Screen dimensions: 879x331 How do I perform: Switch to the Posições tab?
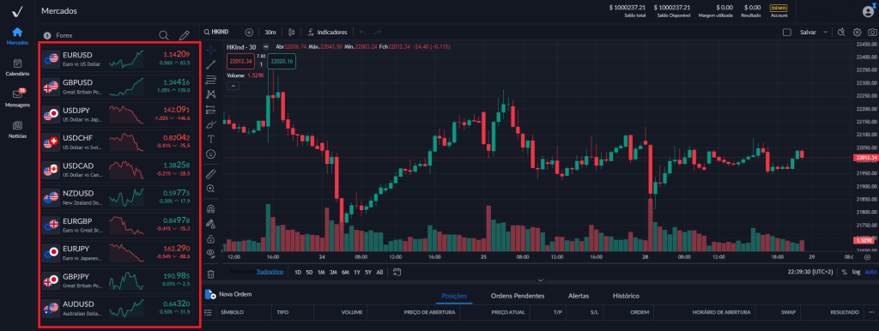coord(454,296)
